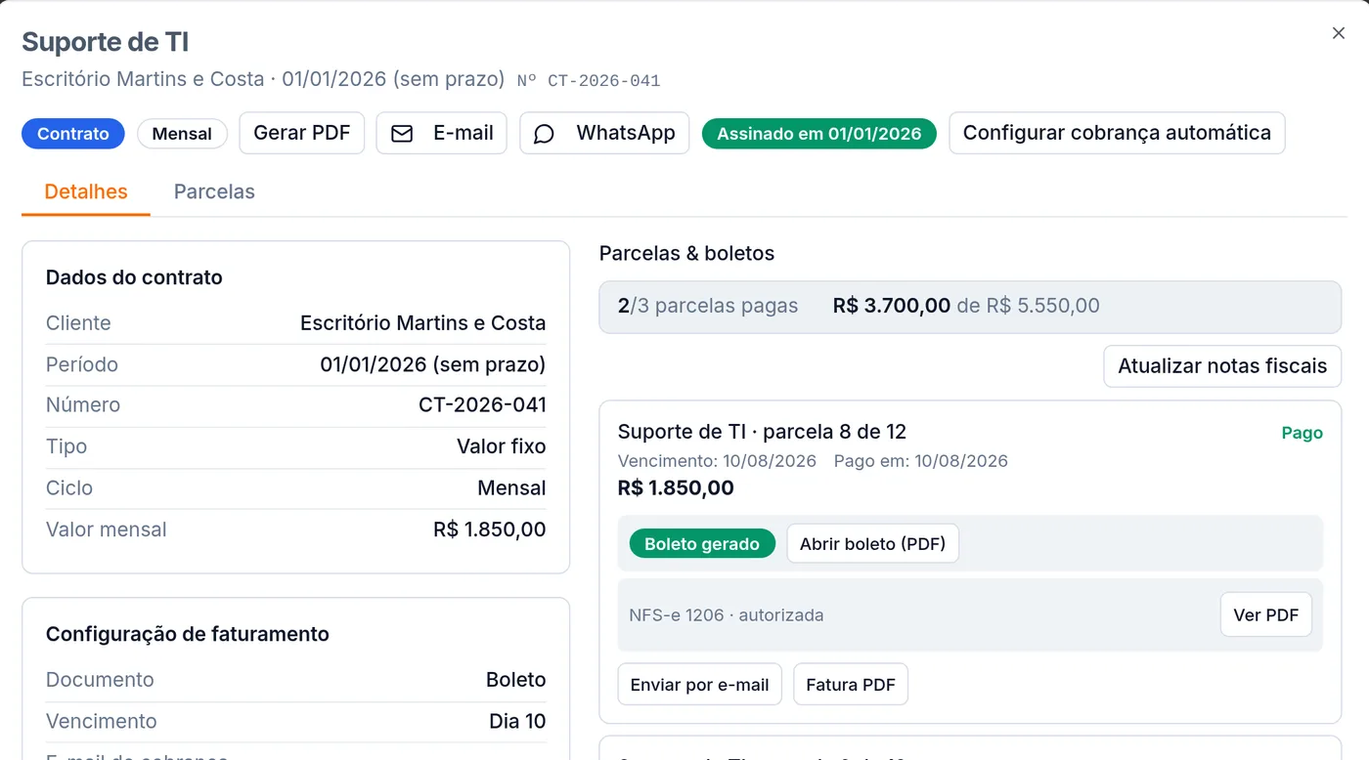Screen dimensions: 1369x760
Task: Click Ver PDF for NFS-e 1206
Action: click(x=1266, y=614)
